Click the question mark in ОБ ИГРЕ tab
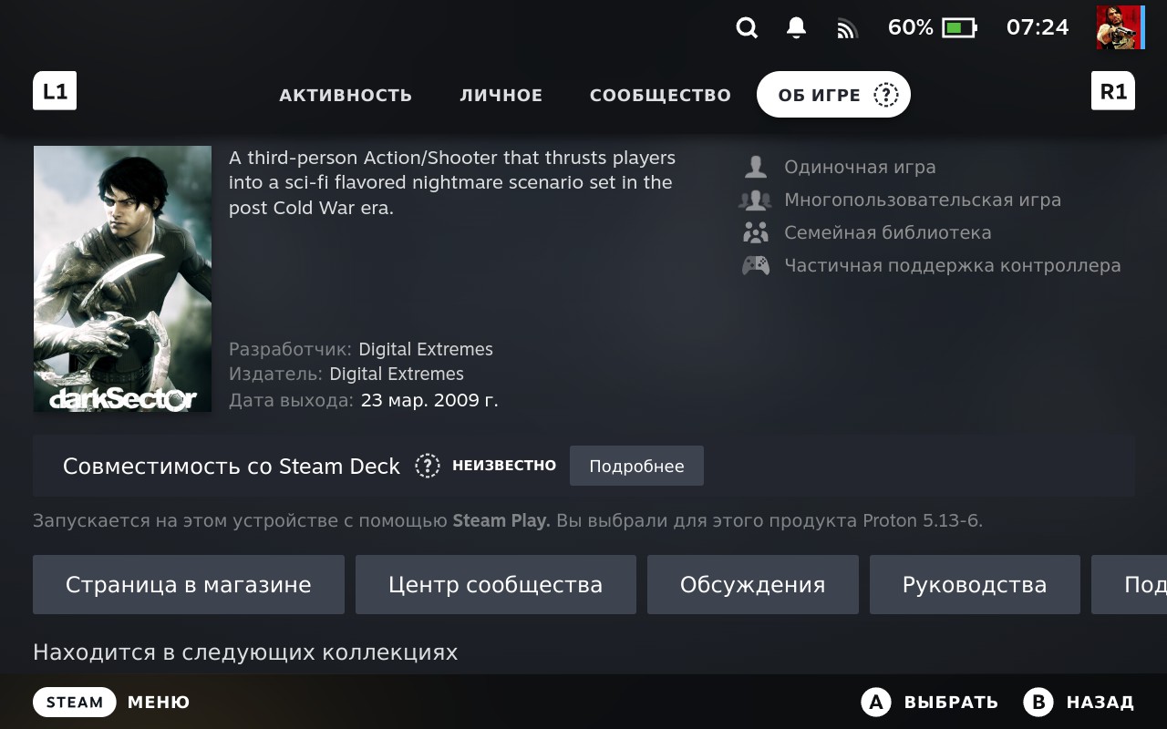 click(885, 95)
